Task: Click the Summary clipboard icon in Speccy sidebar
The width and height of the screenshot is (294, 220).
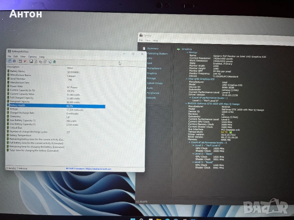Action: [144, 49]
